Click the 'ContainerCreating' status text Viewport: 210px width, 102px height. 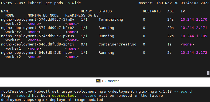coord(117,44)
